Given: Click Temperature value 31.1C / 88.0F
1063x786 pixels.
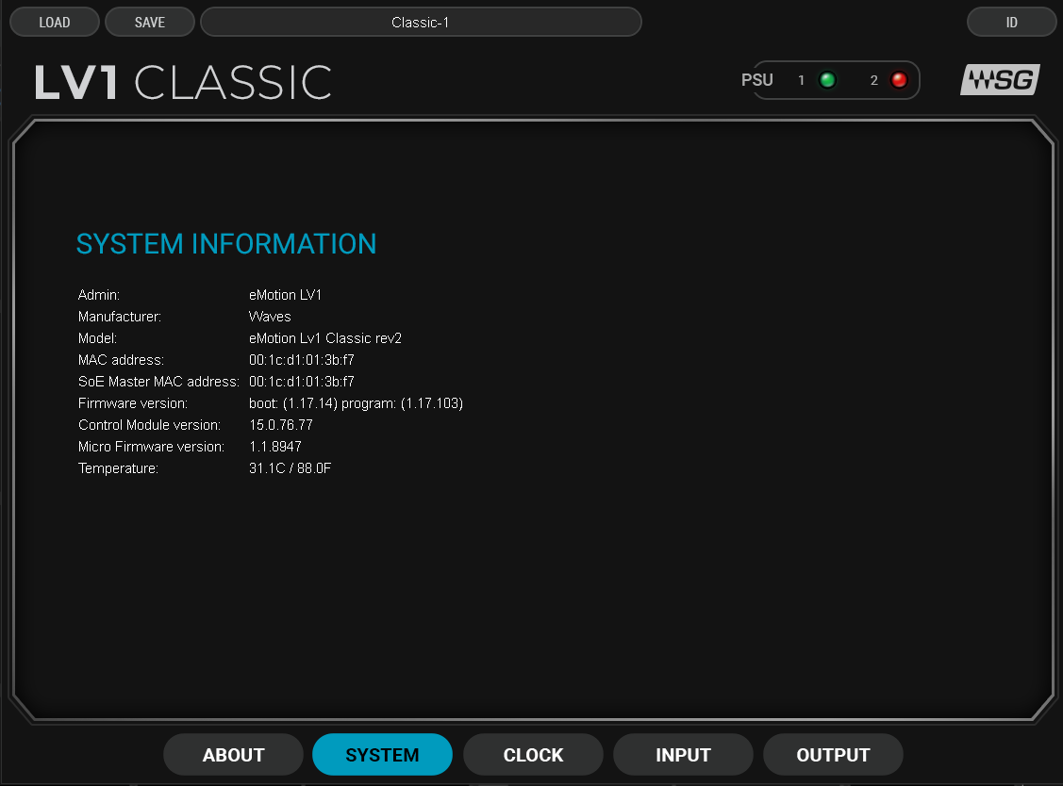Looking at the screenshot, I should pos(291,468).
